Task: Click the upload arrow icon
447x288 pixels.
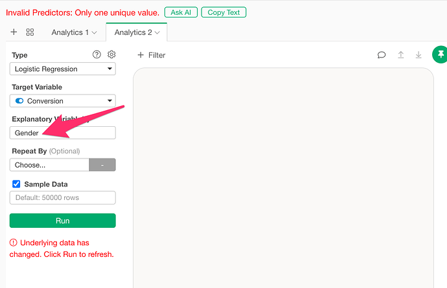Action: tap(401, 55)
